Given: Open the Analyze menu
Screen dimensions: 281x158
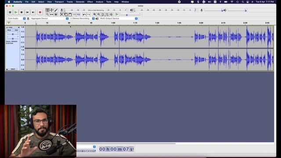Looking at the screenshot, I should [x=100, y=2].
